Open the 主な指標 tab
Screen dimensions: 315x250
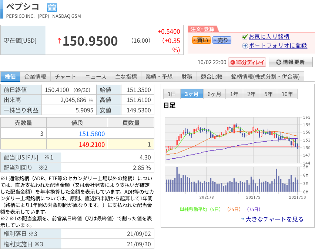click(x=126, y=76)
